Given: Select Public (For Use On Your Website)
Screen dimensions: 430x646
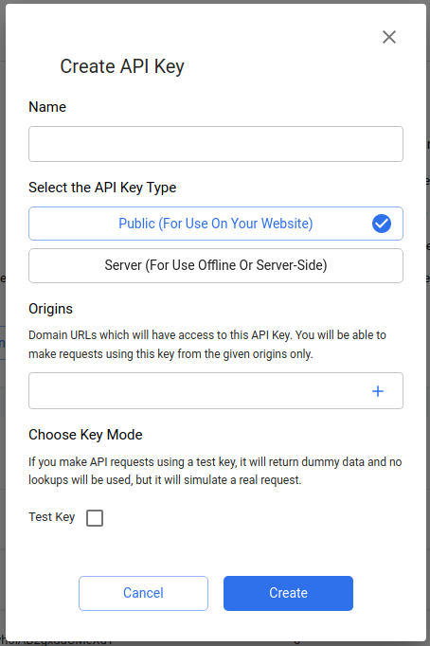Looking at the screenshot, I should tap(216, 224).
